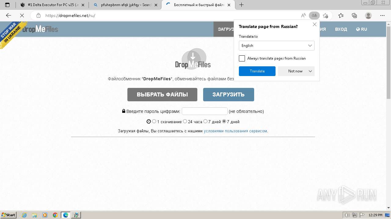
Task: Select the already checked 7 дней radio
Action: tap(224, 121)
